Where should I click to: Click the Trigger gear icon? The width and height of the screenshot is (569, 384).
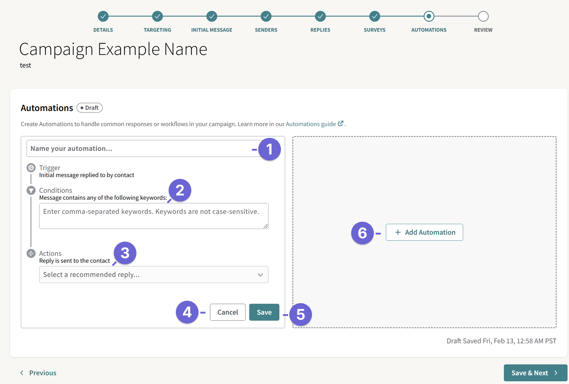pos(31,168)
